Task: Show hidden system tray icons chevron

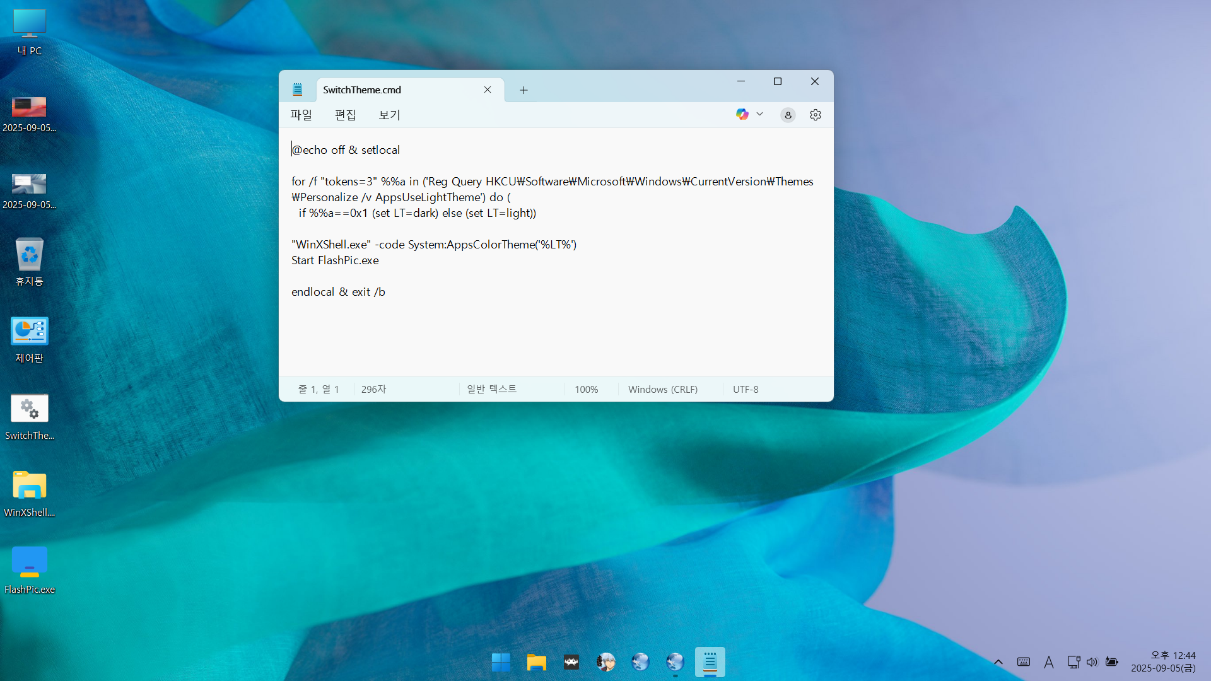Action: coord(998,662)
